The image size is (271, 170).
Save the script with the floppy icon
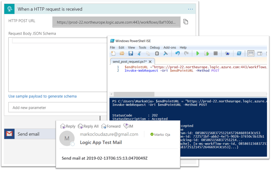[131, 53]
